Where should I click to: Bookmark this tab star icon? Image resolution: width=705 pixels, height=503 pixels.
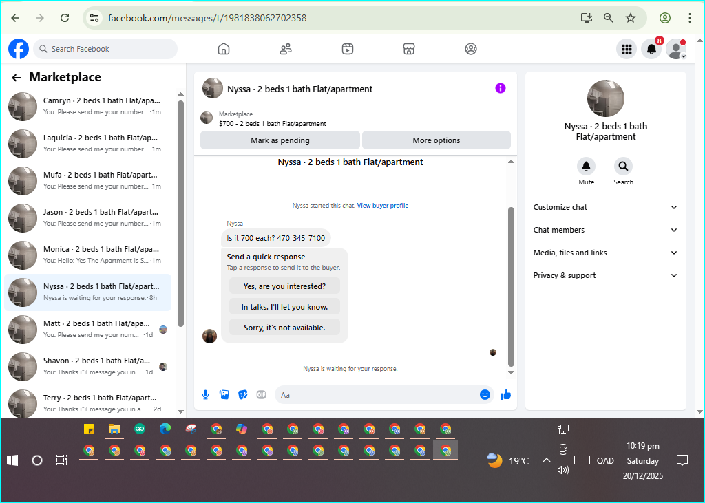pyautogui.click(x=631, y=18)
